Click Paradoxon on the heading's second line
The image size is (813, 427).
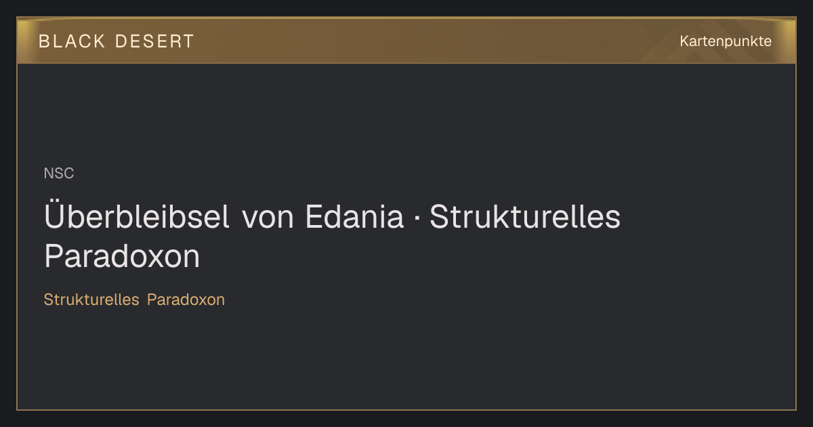[122, 257]
